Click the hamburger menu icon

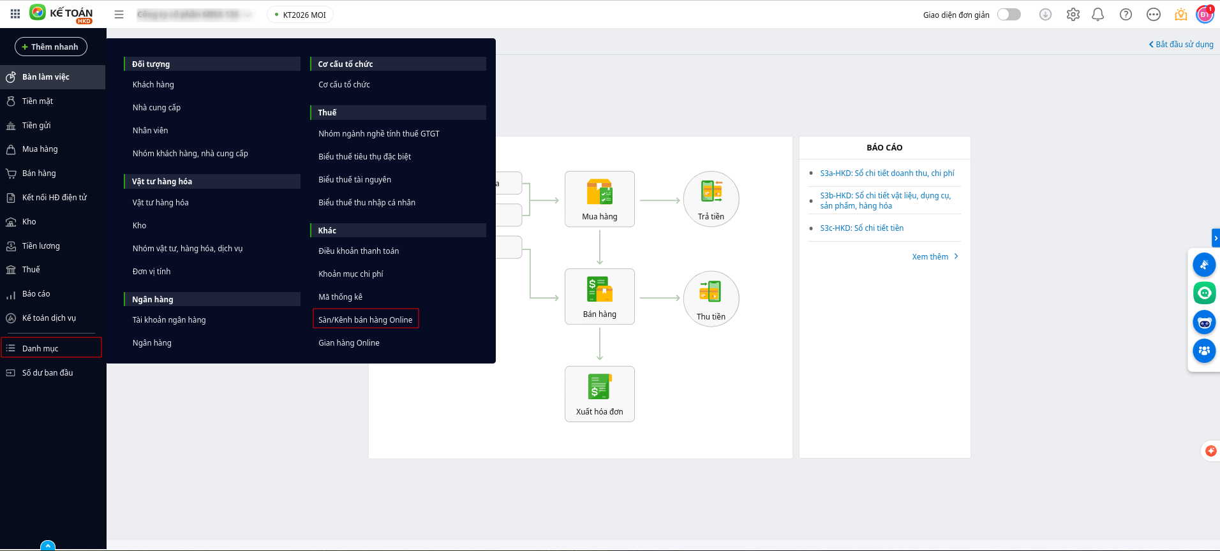(x=119, y=14)
